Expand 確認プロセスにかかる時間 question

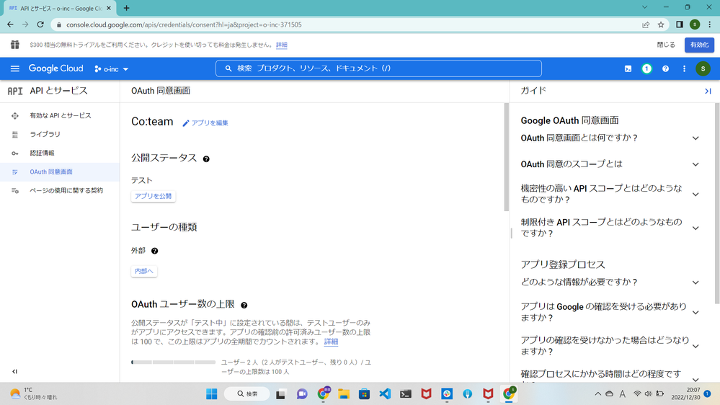[x=610, y=376]
